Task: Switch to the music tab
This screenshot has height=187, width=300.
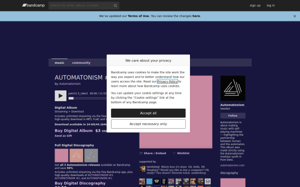Action: (59, 63)
